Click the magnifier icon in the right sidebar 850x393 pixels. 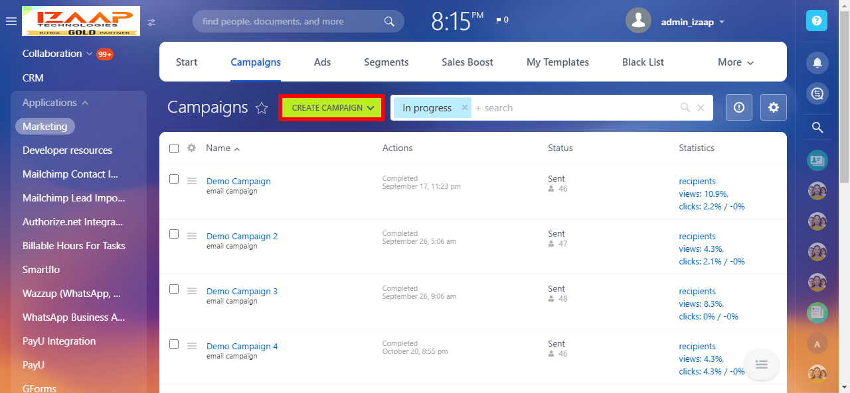(817, 127)
